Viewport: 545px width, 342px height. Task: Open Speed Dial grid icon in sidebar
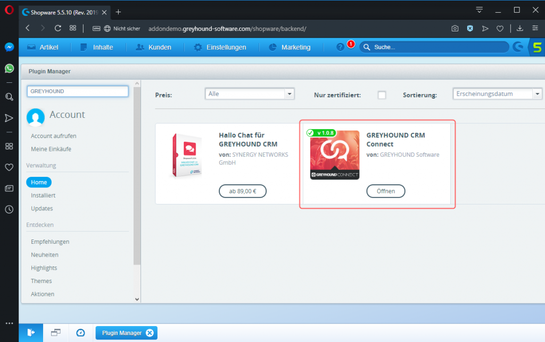click(10, 146)
